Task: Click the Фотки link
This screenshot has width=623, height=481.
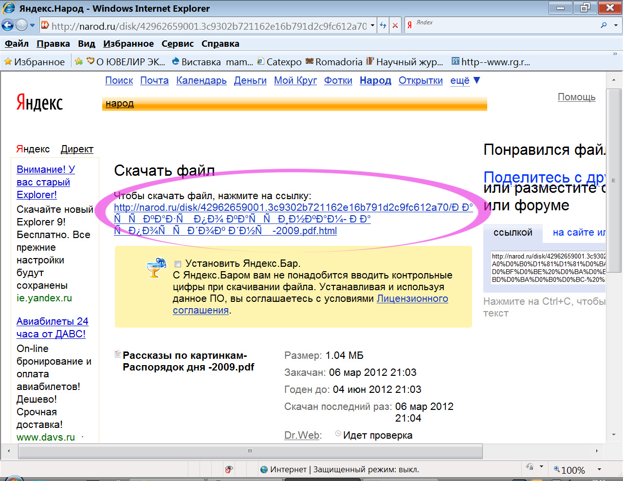Action: click(x=338, y=80)
